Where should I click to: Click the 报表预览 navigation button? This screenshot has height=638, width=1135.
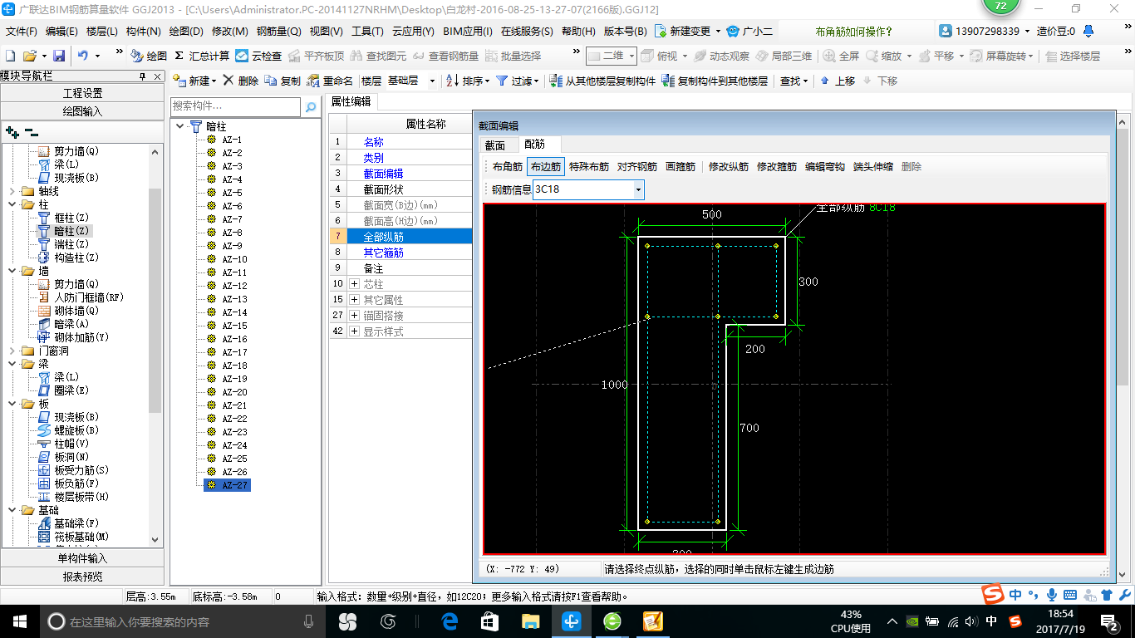[x=82, y=577]
